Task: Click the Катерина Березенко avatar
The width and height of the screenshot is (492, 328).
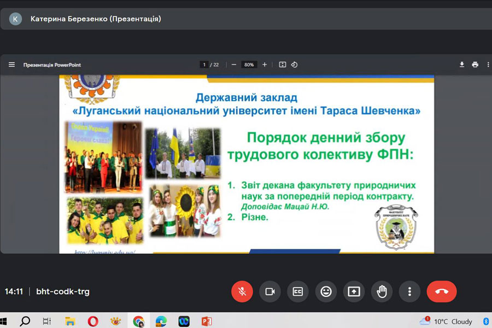Action: click(x=15, y=19)
